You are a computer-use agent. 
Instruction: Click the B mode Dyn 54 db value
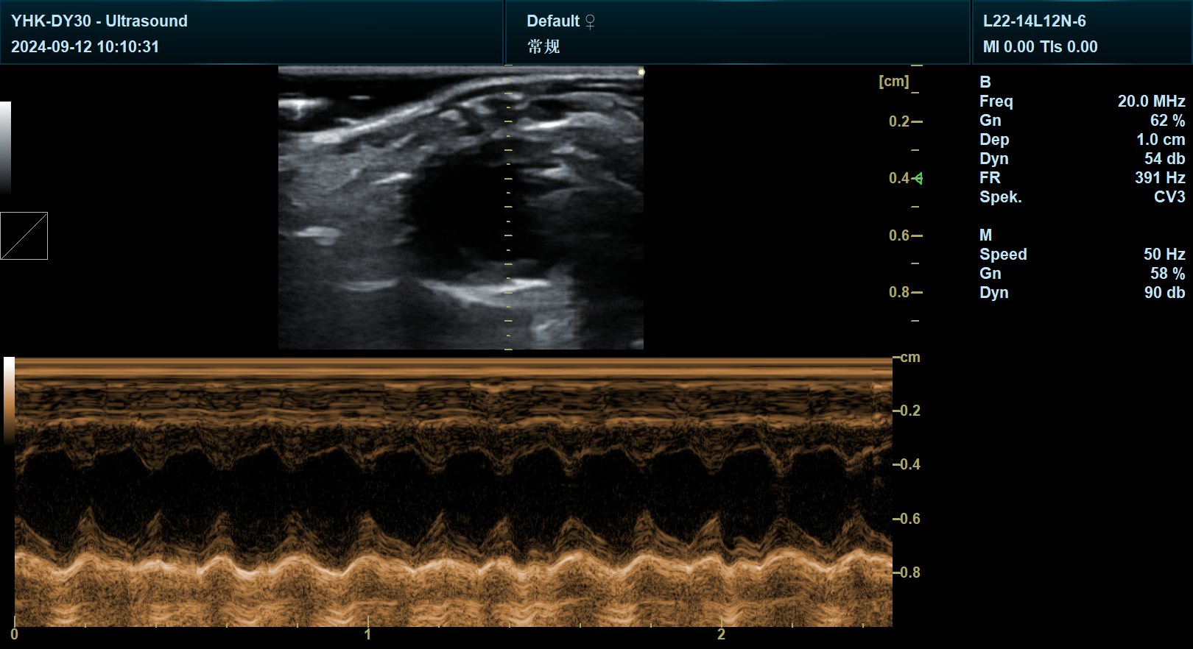point(1164,159)
